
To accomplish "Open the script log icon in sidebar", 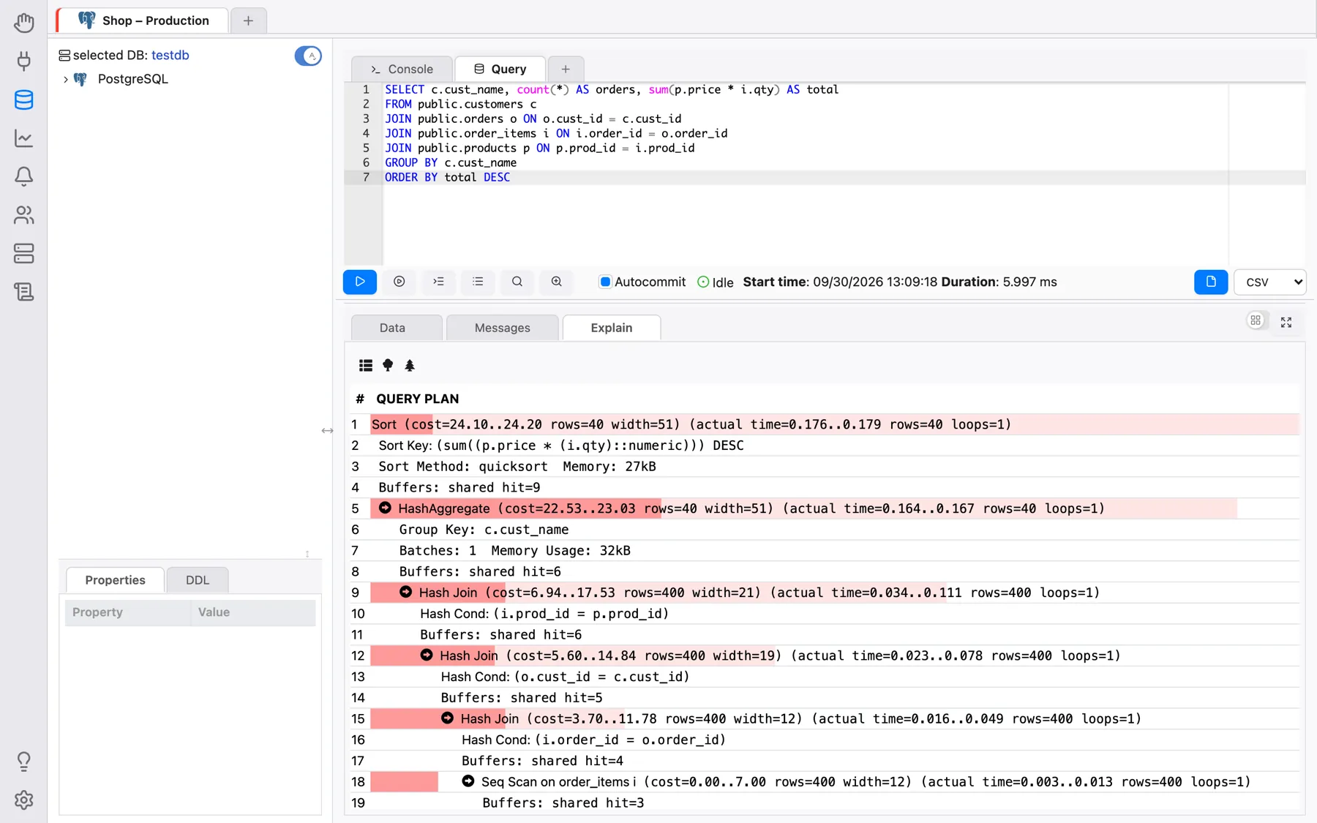I will tap(23, 292).
